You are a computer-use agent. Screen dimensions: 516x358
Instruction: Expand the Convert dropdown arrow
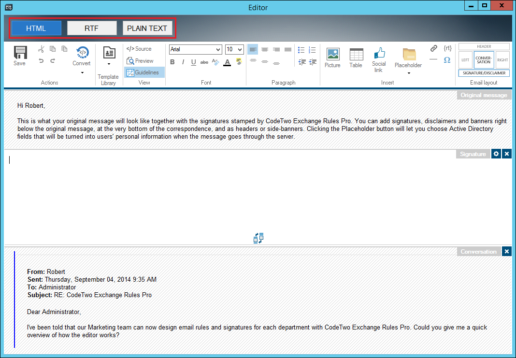tap(82, 73)
